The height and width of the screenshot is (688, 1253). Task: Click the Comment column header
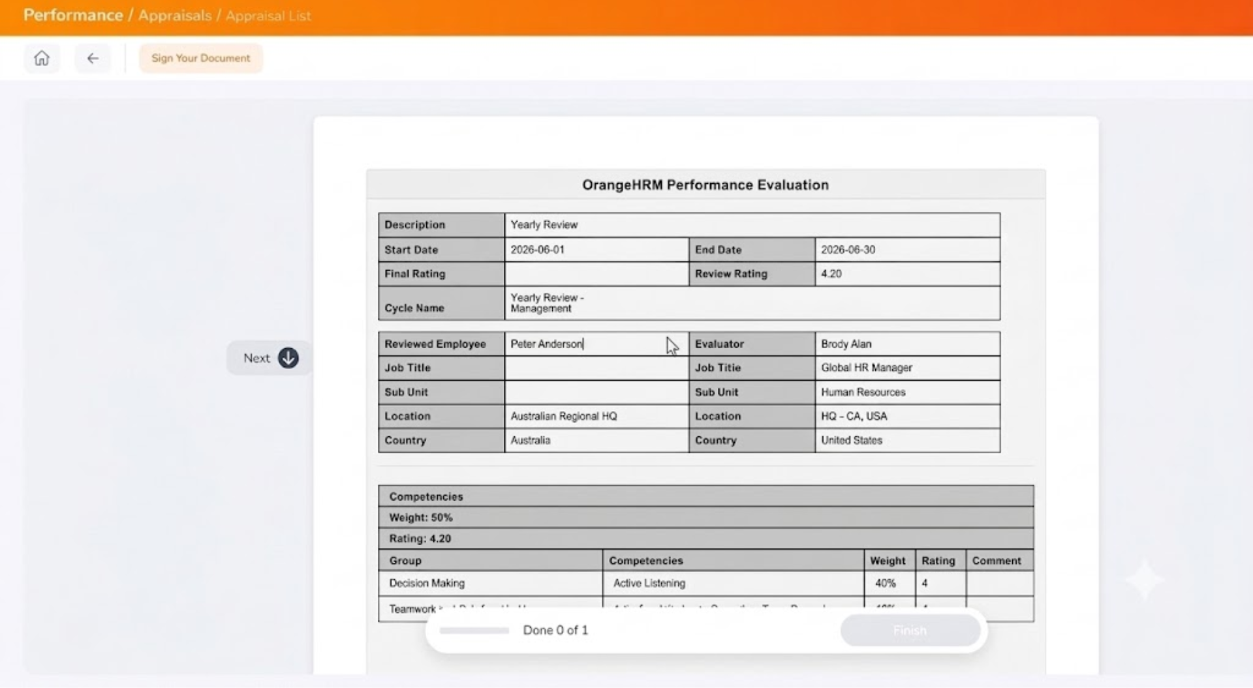pos(1000,561)
